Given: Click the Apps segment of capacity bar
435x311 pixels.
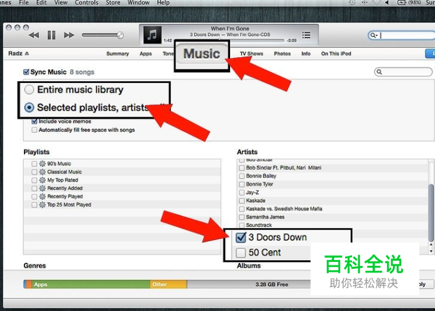Looking at the screenshot, I should 91,285.
